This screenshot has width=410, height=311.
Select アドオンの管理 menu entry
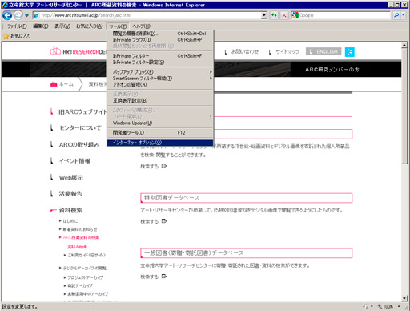tap(160, 84)
